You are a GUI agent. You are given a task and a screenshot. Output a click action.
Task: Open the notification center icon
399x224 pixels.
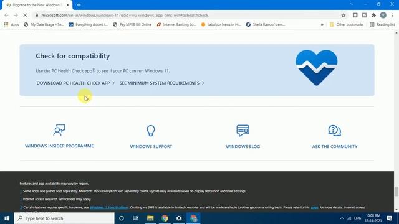pos(389,218)
